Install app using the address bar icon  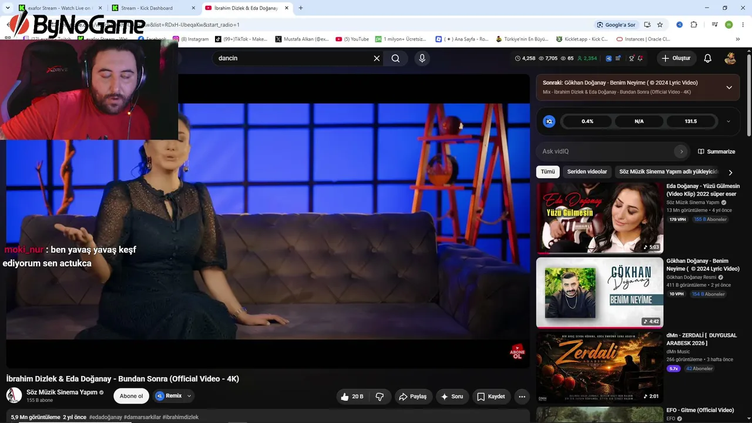(647, 25)
